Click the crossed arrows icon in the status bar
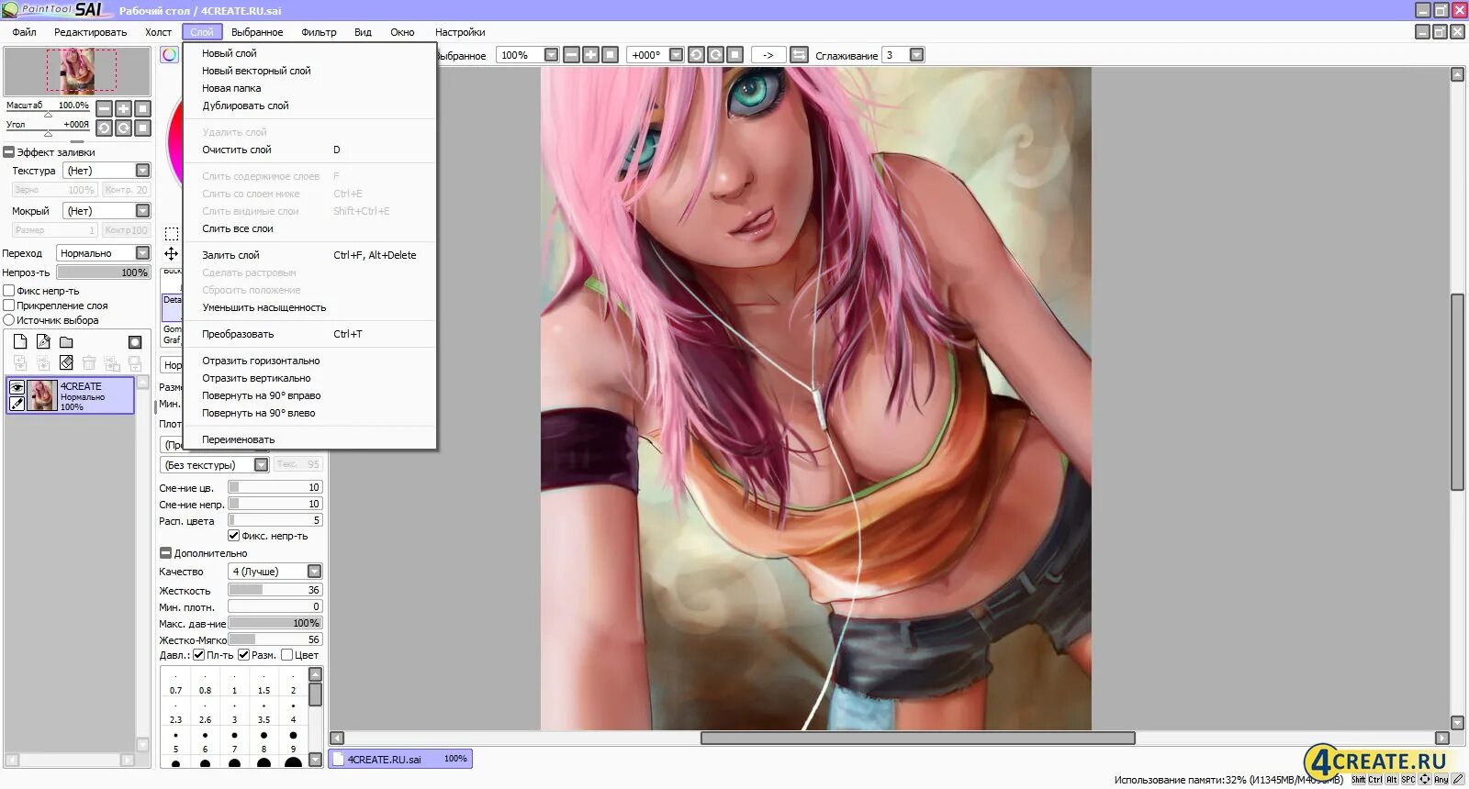 1425,780
